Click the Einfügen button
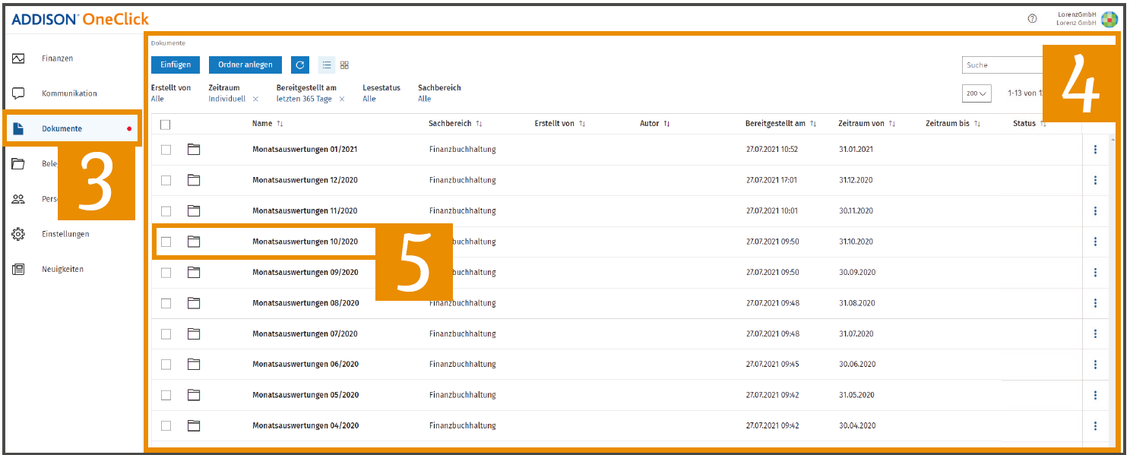The width and height of the screenshot is (1130, 455). [176, 65]
